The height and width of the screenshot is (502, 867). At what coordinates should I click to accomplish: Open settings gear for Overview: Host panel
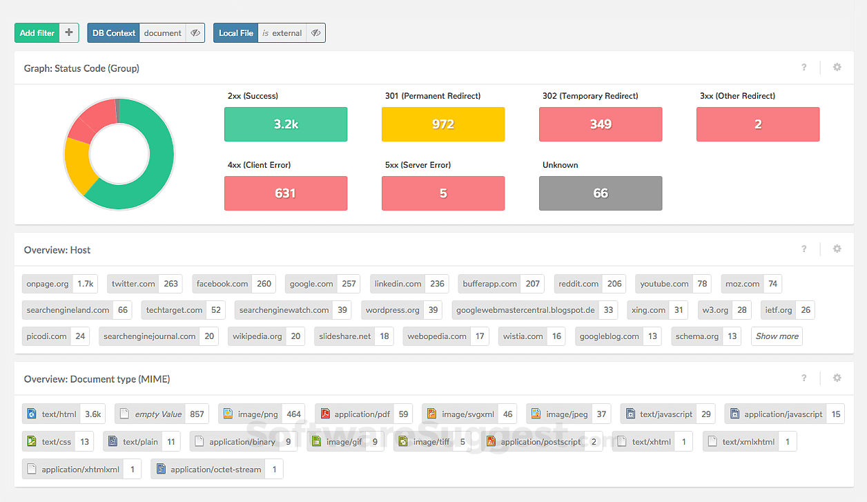click(x=837, y=249)
